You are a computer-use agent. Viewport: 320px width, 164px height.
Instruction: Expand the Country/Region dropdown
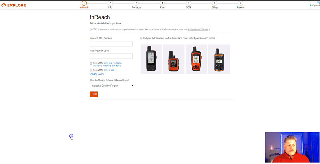112,86
